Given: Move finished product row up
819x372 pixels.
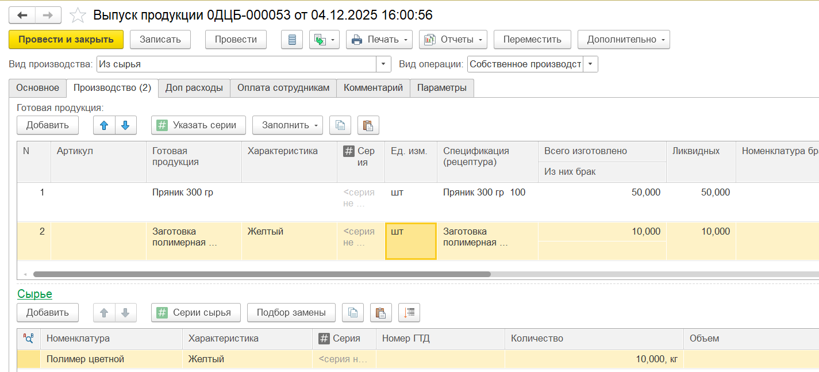Looking at the screenshot, I should click(104, 125).
